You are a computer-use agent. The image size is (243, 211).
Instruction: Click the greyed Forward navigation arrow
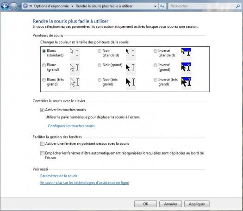click(x=13, y=6)
